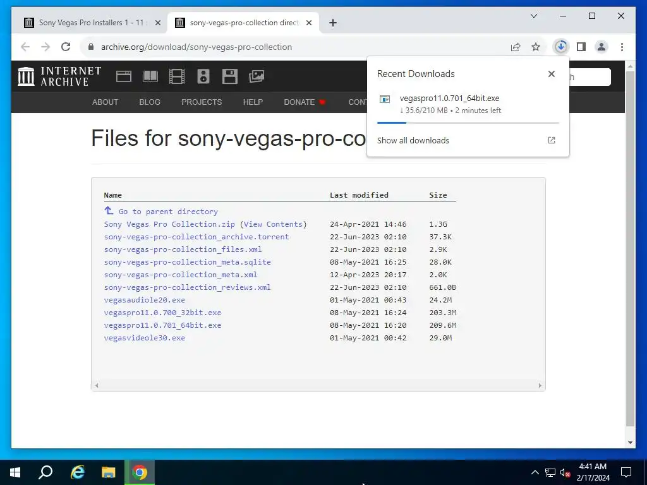Toggle the Chrome side panel icon

[x=581, y=47]
